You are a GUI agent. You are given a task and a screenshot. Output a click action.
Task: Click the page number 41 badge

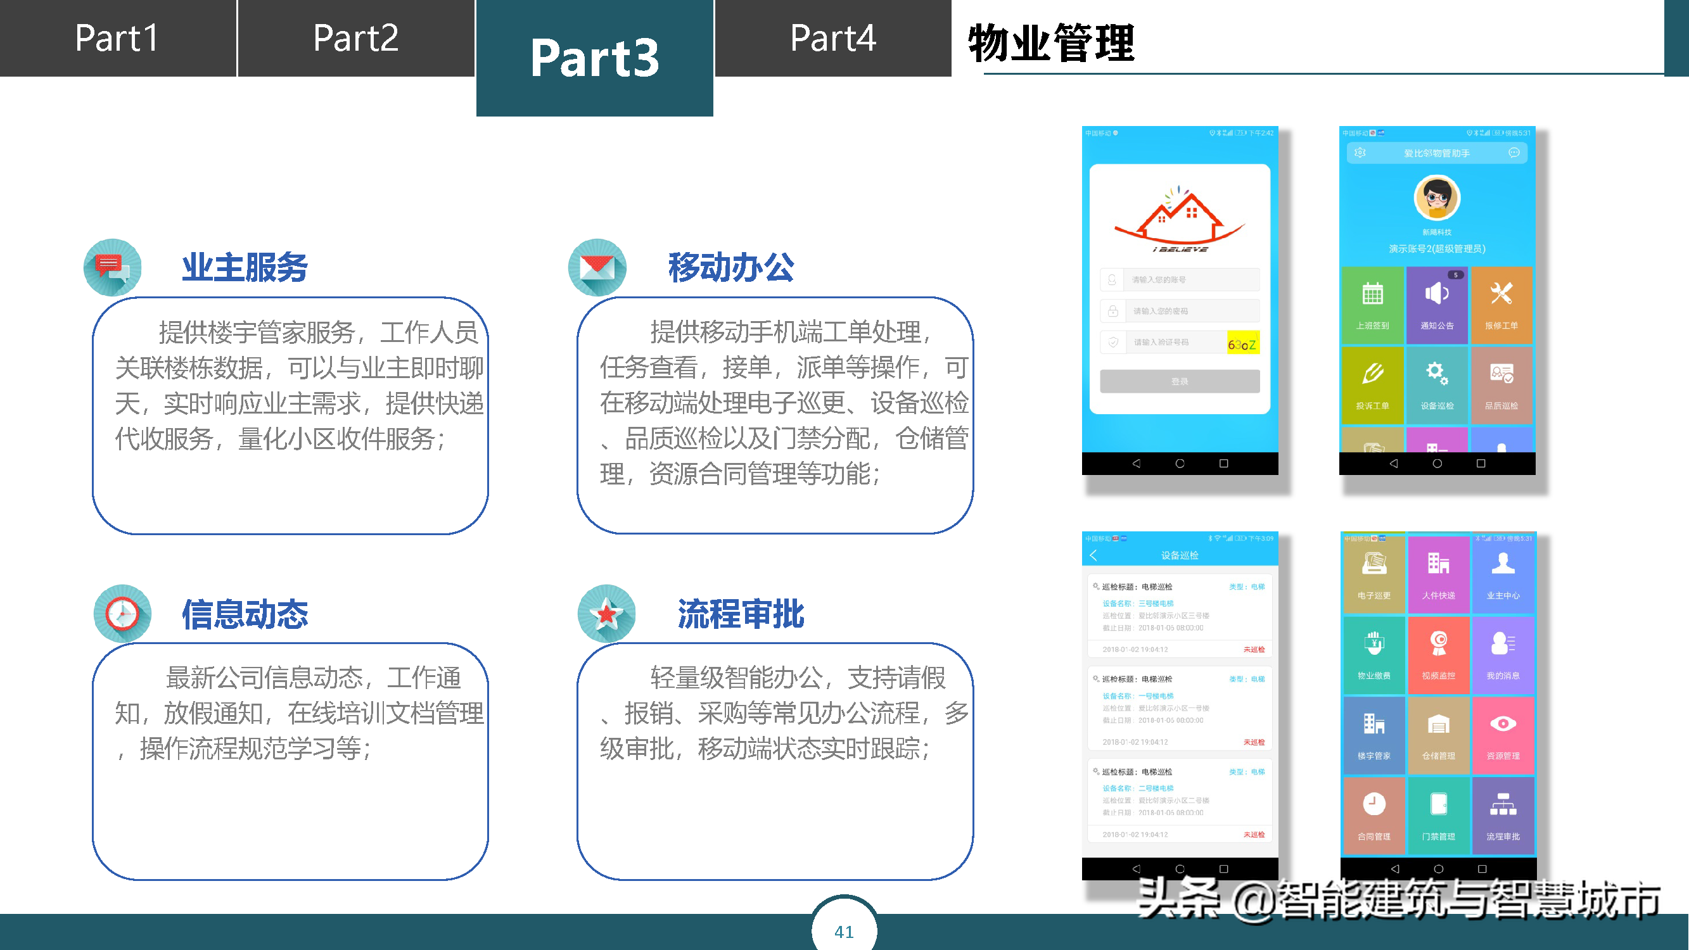coord(844,930)
